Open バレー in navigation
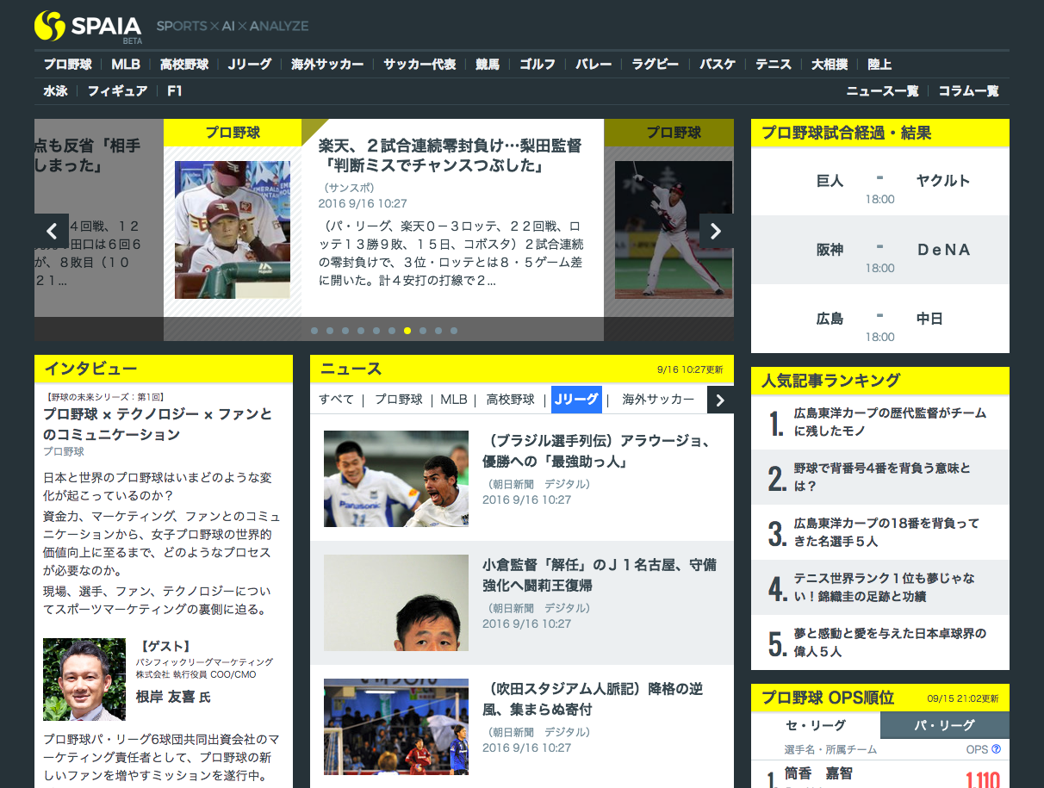This screenshot has width=1044, height=788. click(593, 64)
